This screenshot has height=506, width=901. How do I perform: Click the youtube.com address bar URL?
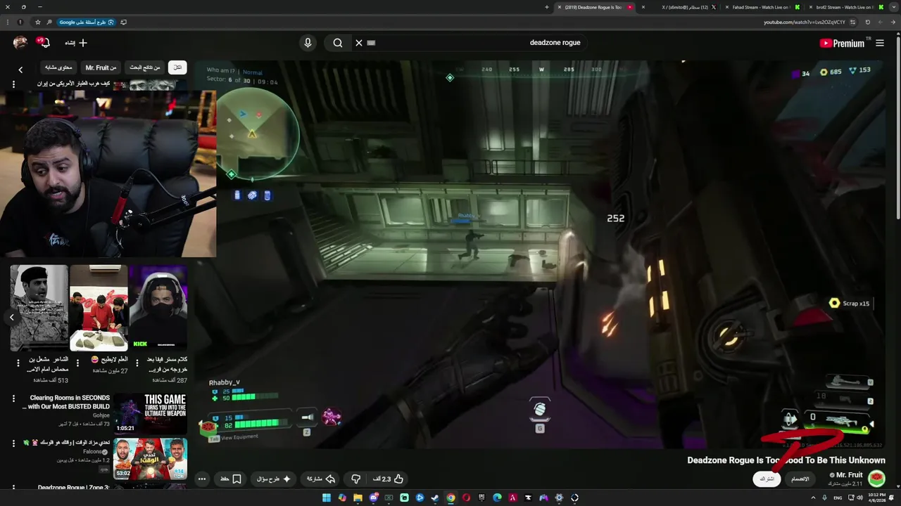[805, 22]
